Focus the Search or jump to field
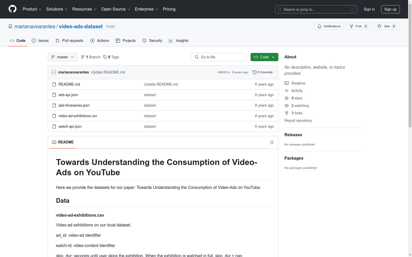 pyautogui.click(x=316, y=9)
